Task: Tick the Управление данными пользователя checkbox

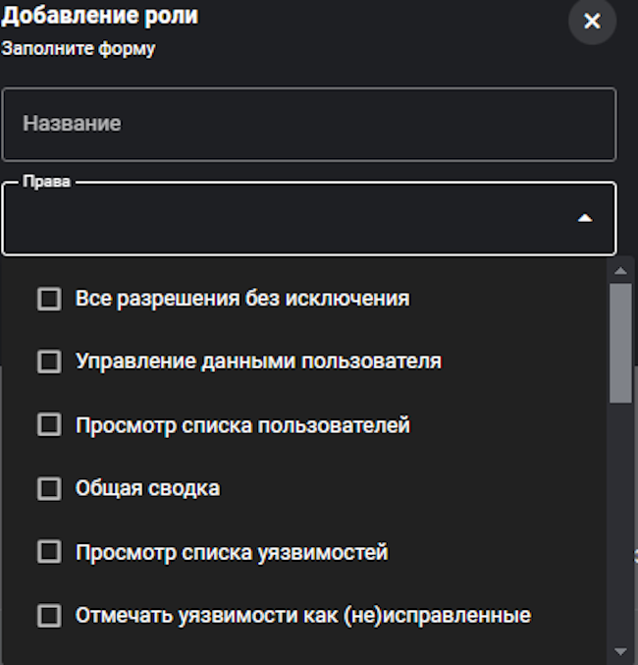Action: [49, 361]
